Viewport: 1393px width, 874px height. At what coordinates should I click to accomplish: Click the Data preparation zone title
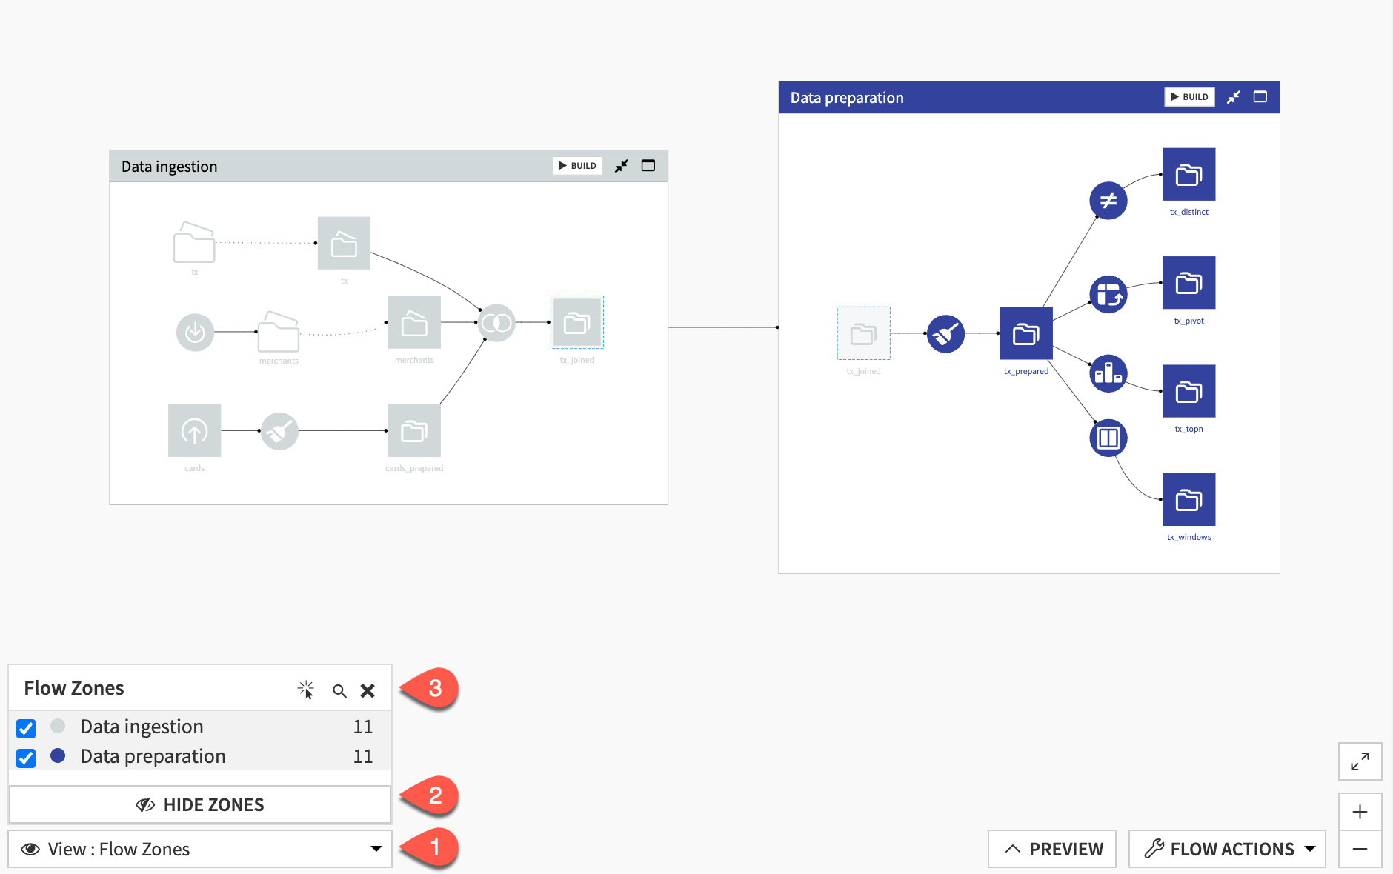tap(847, 98)
